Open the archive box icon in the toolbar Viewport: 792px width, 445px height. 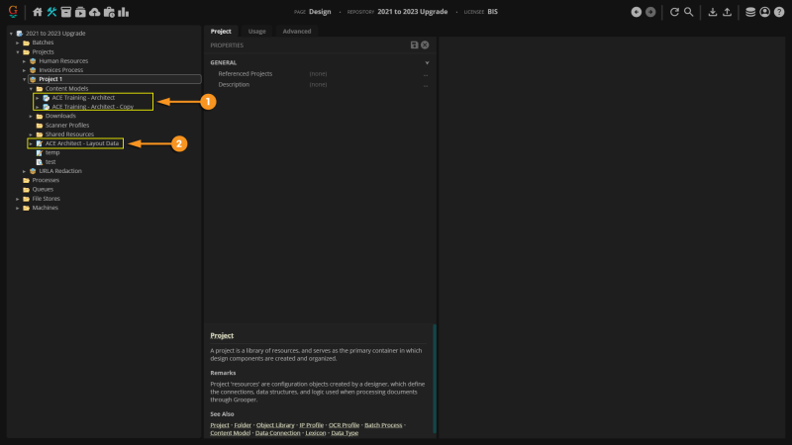[65, 12]
